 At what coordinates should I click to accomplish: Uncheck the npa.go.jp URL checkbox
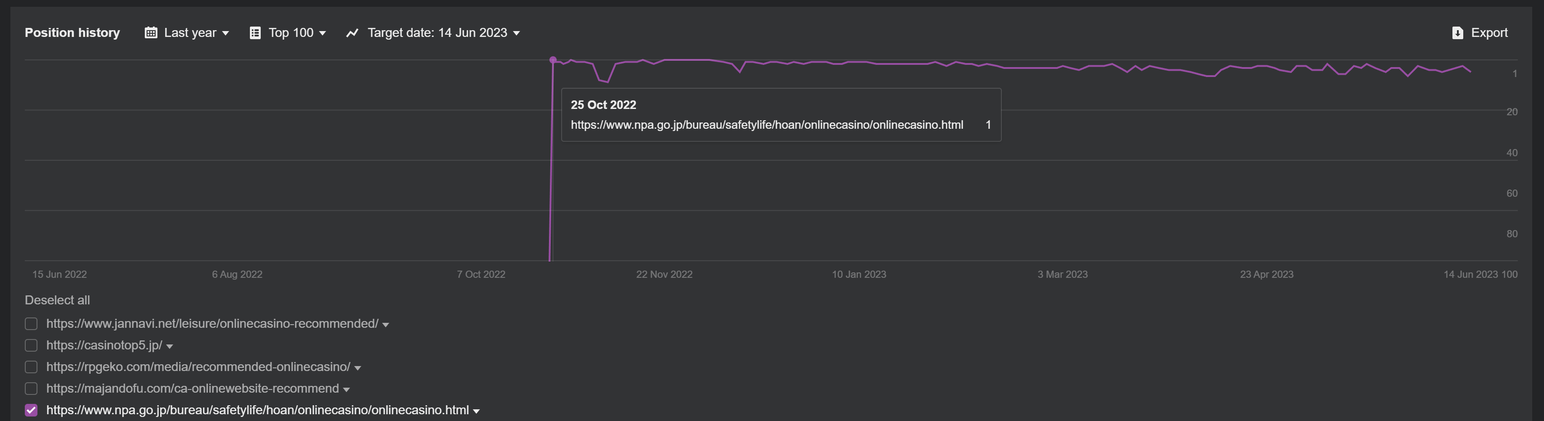click(31, 410)
